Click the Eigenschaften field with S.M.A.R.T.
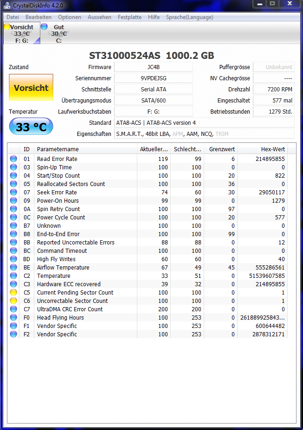Viewport: 303px width, 430px height. pos(204,134)
